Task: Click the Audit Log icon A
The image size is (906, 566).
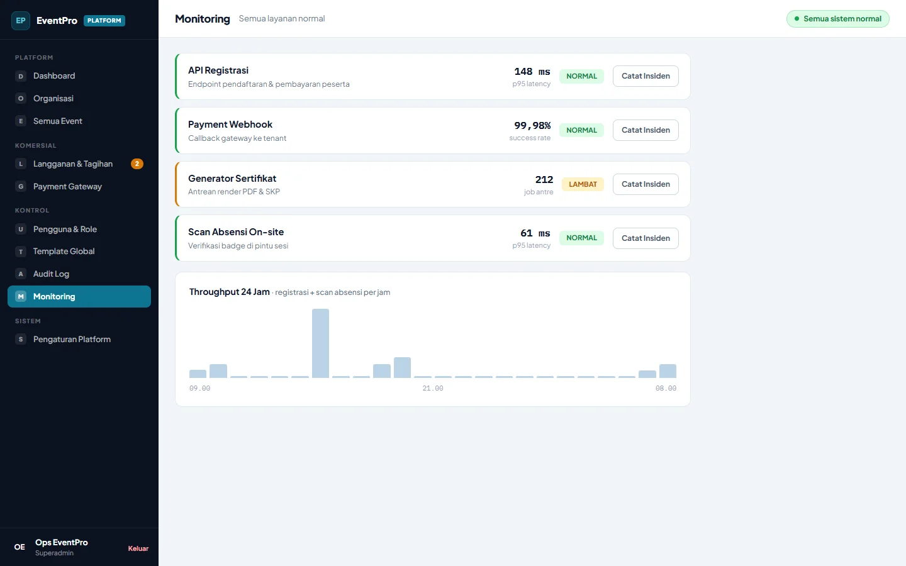Action: (x=21, y=274)
